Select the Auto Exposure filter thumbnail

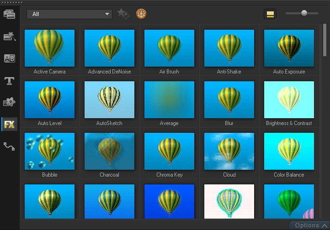click(x=289, y=48)
